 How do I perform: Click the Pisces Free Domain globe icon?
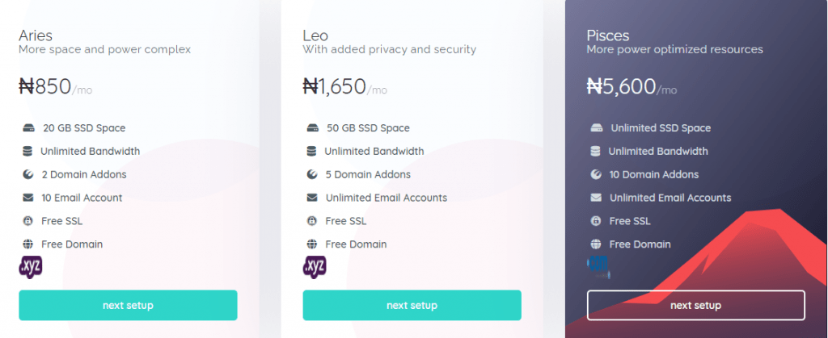pos(596,244)
